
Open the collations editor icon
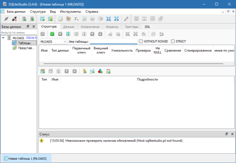(92, 19)
